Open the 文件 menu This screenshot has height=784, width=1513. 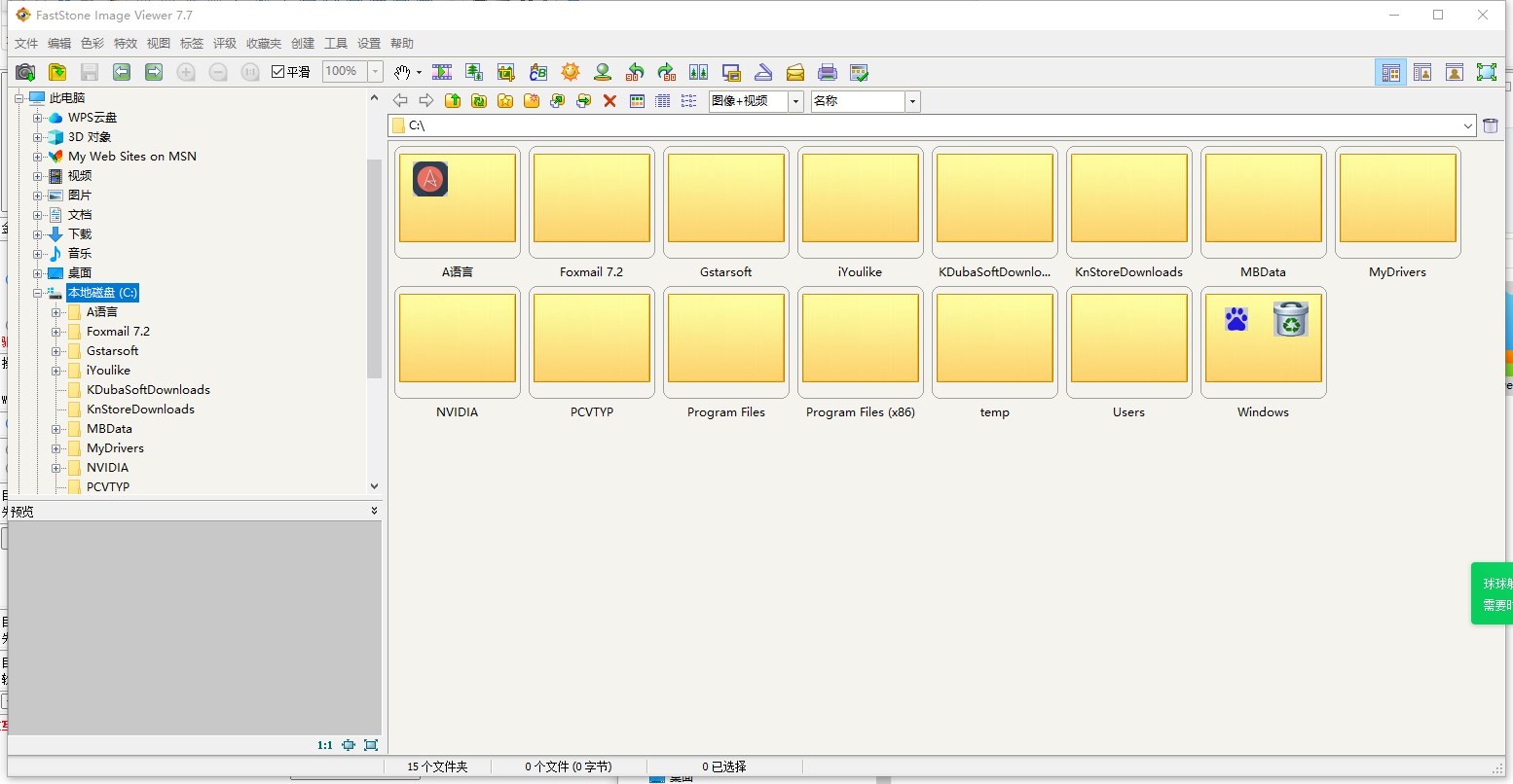coord(26,43)
